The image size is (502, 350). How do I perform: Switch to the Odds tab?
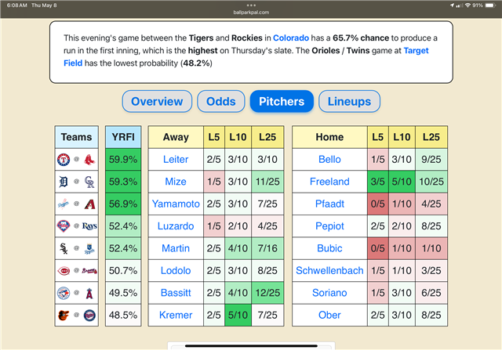pyautogui.click(x=221, y=101)
